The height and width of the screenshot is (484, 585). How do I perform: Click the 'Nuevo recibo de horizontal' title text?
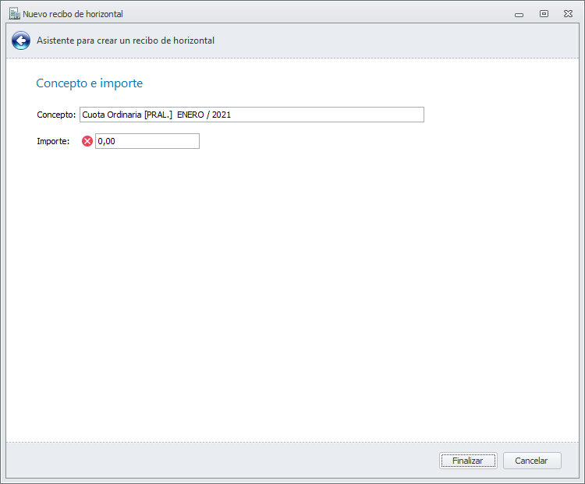click(73, 14)
